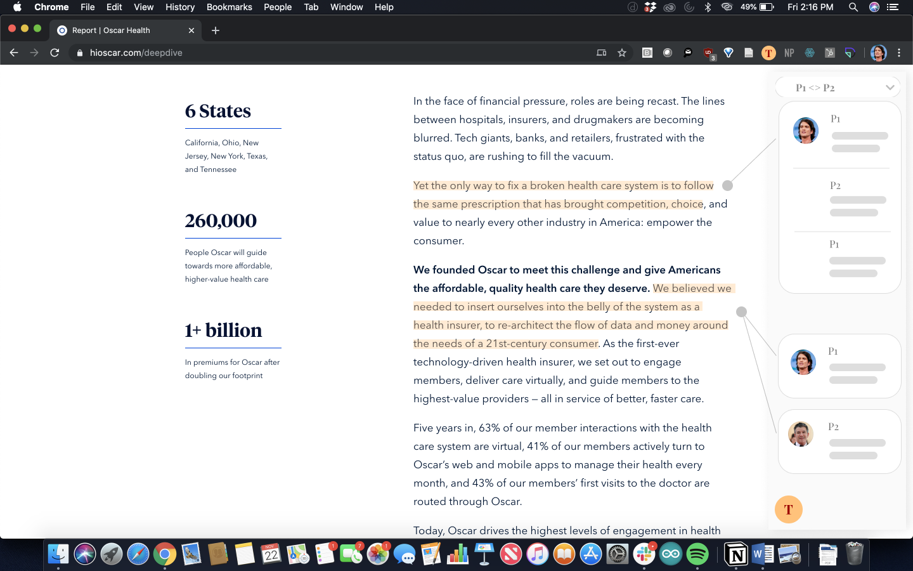Open the Trash in the dock
Viewport: 913px width, 571px height.
[x=855, y=555]
